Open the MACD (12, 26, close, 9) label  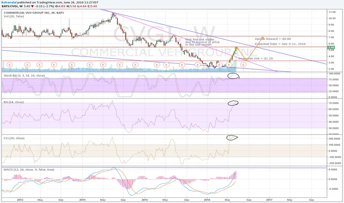[29, 169]
